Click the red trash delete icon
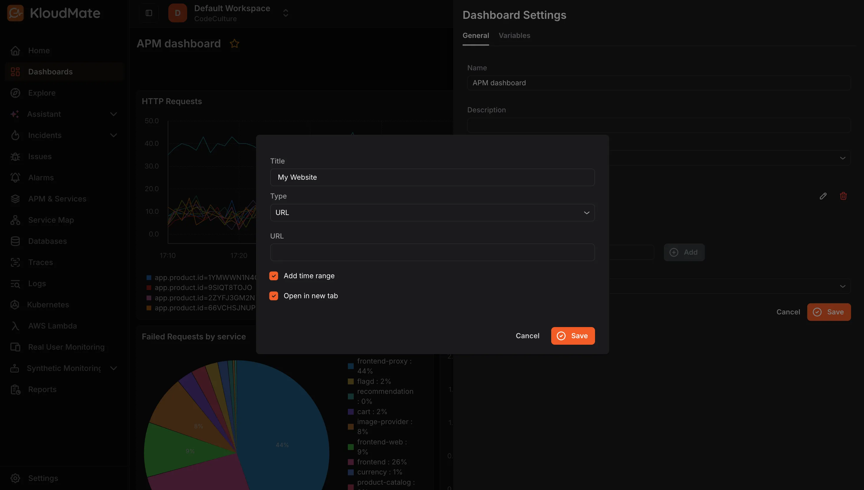864x490 pixels. pos(843,196)
